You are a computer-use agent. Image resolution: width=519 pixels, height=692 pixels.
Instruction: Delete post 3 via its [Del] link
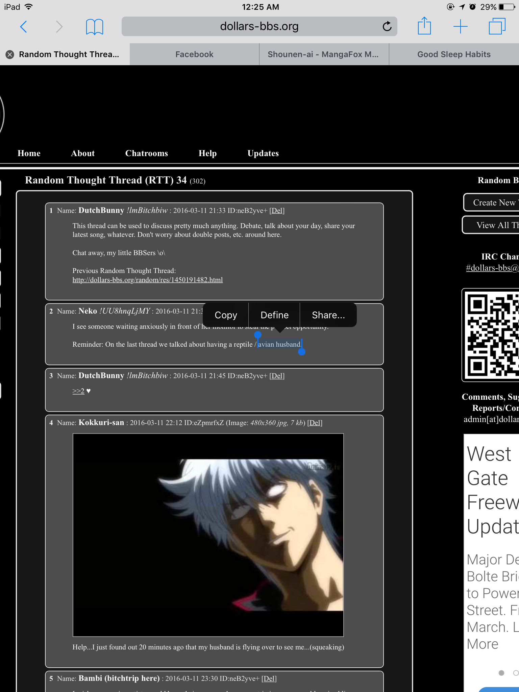point(277,376)
